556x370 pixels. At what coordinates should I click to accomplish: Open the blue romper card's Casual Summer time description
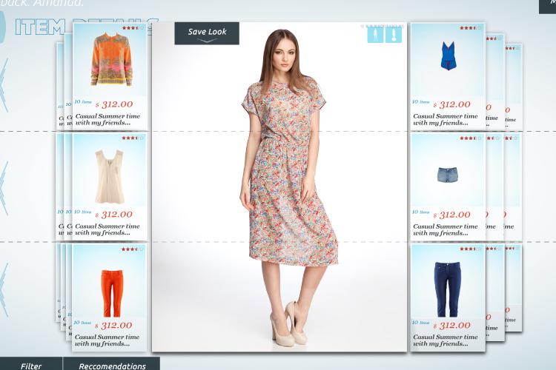pos(446,120)
